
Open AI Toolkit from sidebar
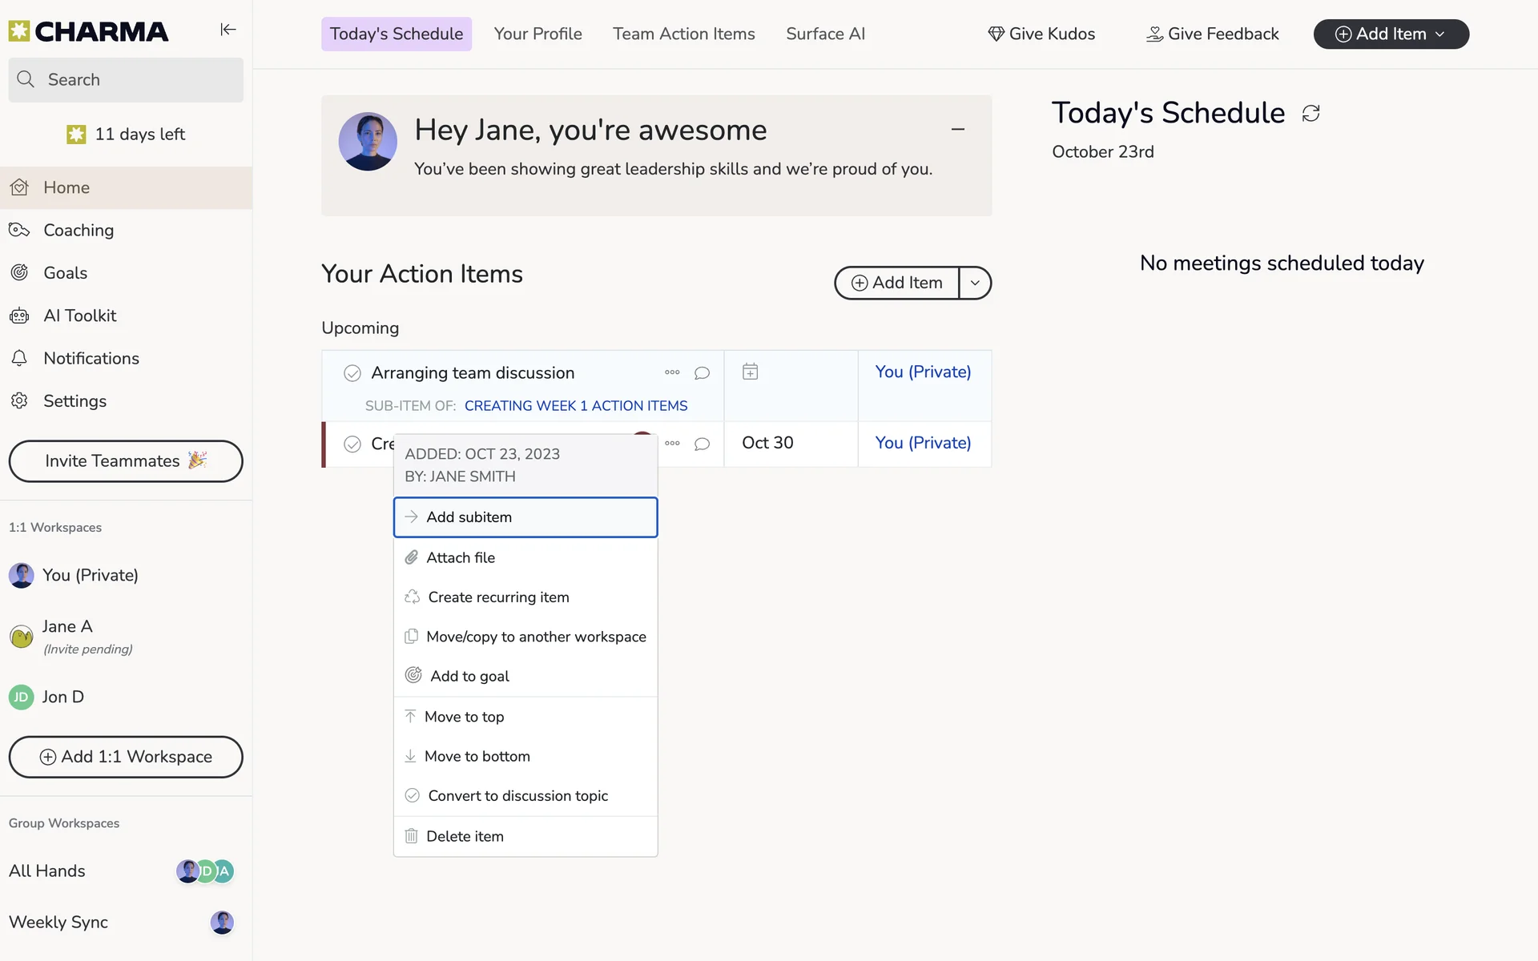click(79, 316)
